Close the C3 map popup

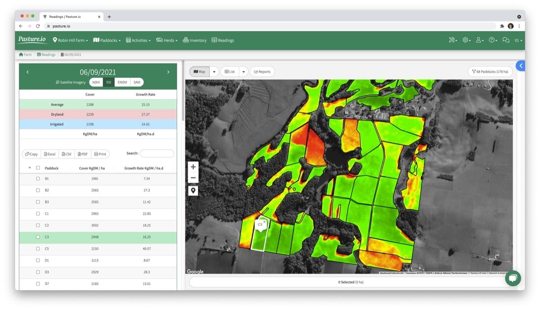click(265, 221)
